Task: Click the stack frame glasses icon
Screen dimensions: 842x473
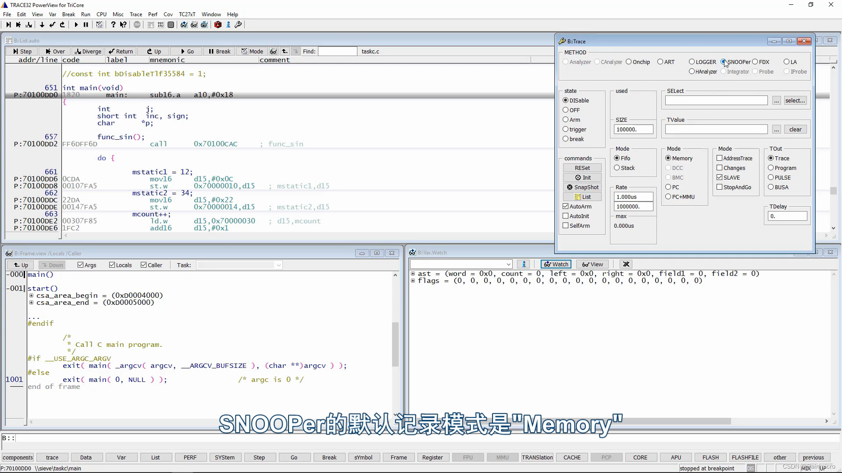Action: 204,25
